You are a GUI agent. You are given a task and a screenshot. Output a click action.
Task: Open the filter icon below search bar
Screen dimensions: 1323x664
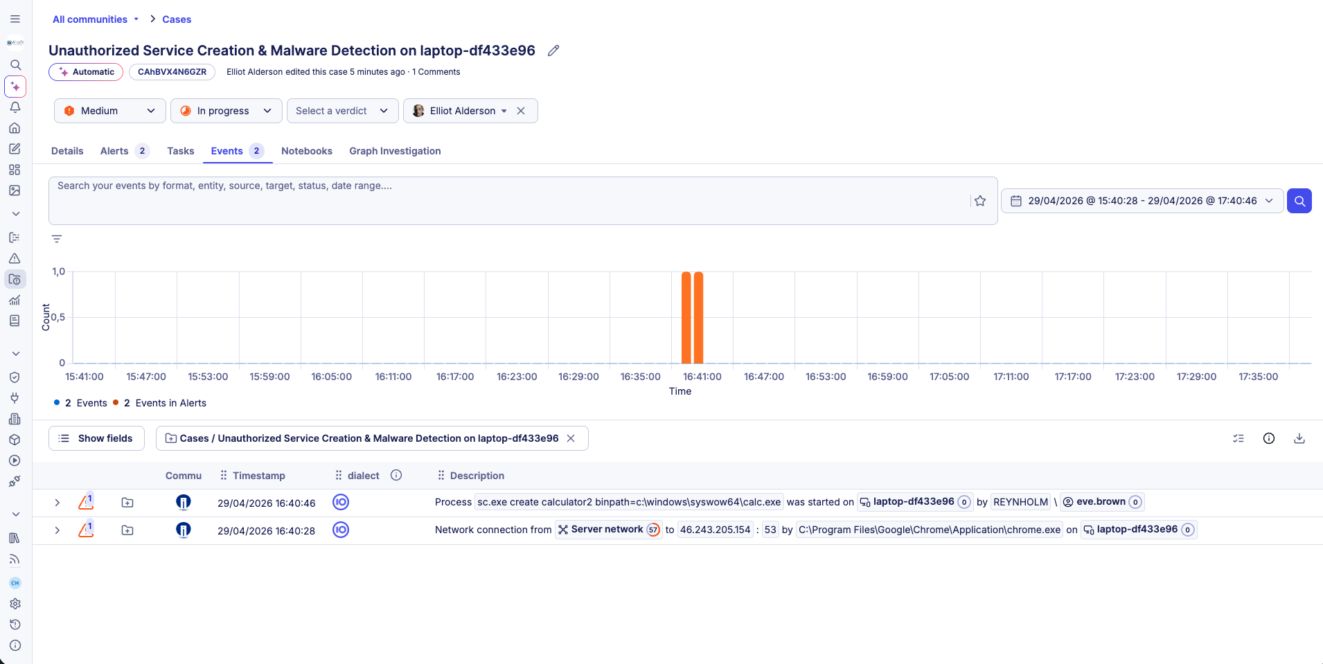coord(57,239)
